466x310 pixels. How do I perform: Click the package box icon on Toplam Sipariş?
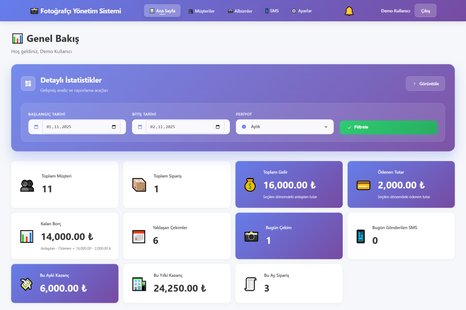139,185
